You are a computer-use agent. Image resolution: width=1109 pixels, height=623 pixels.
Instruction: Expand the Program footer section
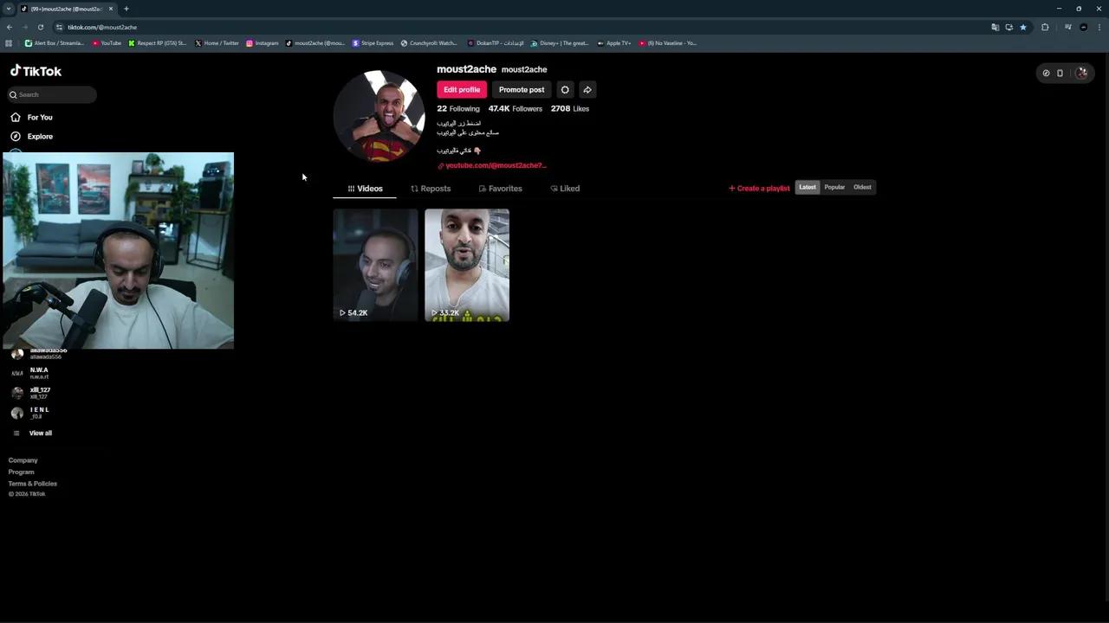tap(22, 472)
